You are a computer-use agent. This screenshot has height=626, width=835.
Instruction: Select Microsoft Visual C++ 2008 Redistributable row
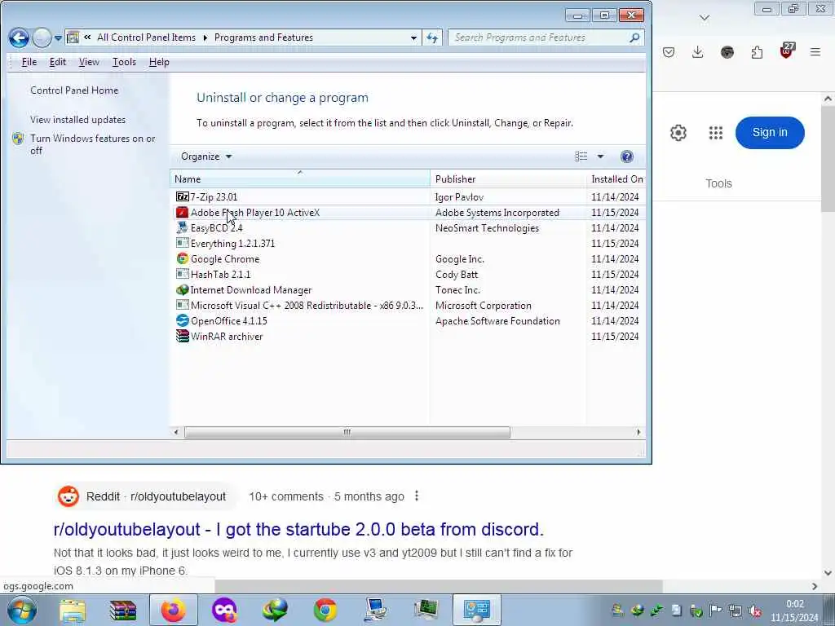pos(408,306)
